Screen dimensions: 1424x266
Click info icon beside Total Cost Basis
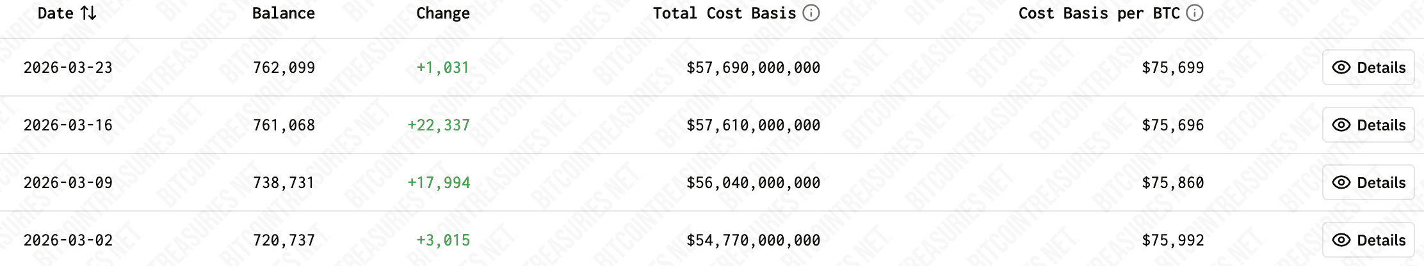[x=811, y=13]
